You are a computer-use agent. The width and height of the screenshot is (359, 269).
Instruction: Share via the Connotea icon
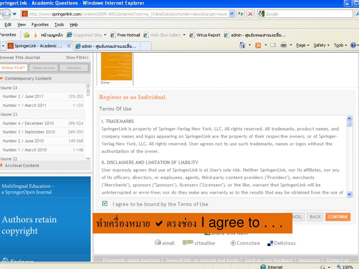(233, 243)
